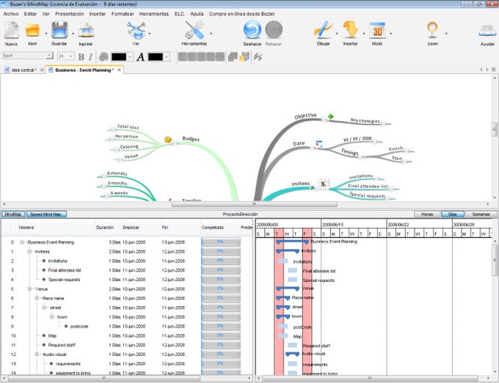Open the font color black swatch
499x383 pixels.
click(156, 57)
